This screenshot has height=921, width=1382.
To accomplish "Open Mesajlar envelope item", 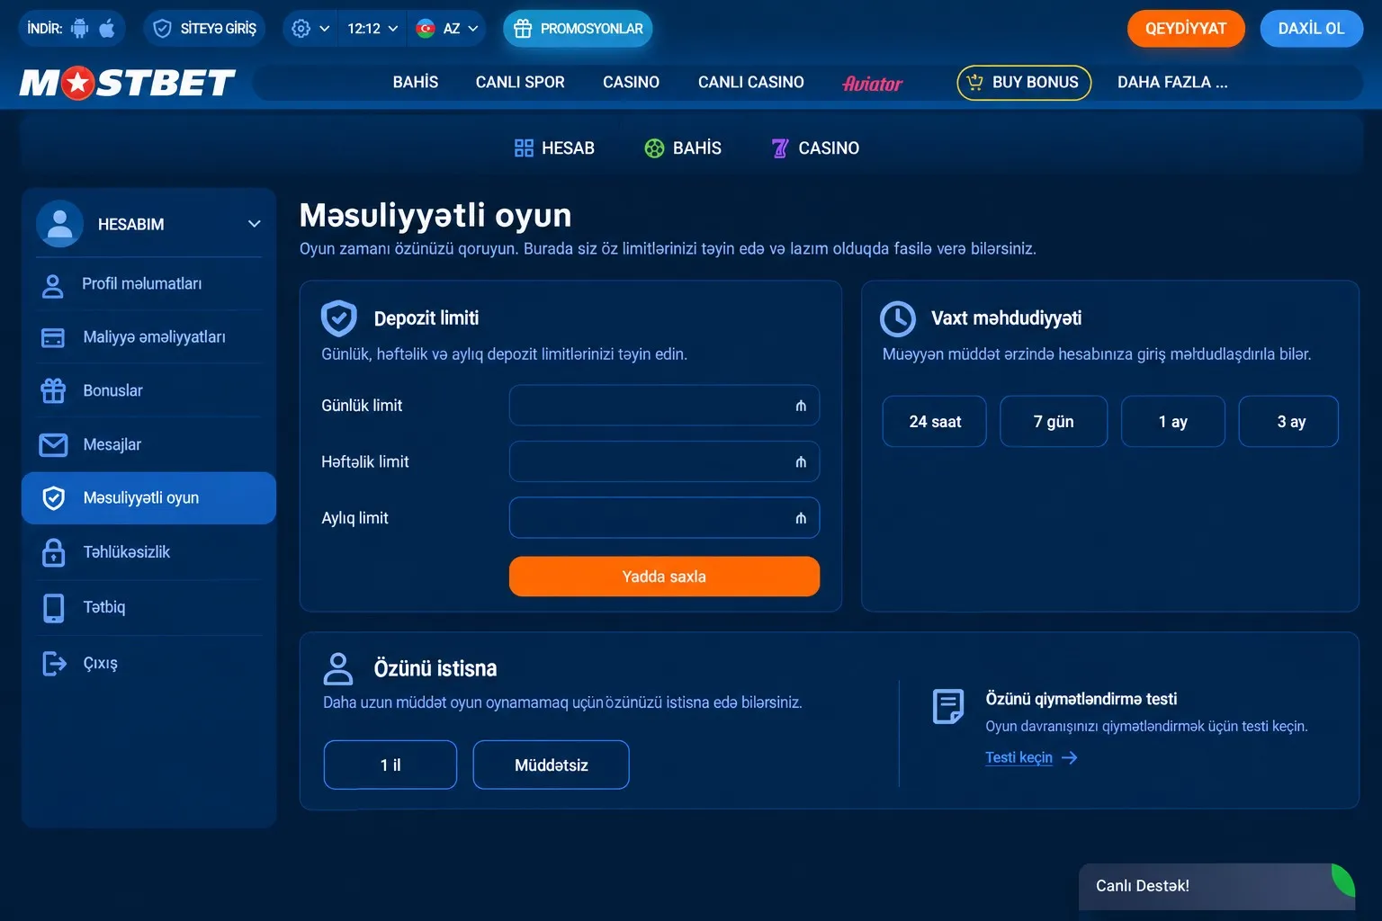I will point(149,444).
